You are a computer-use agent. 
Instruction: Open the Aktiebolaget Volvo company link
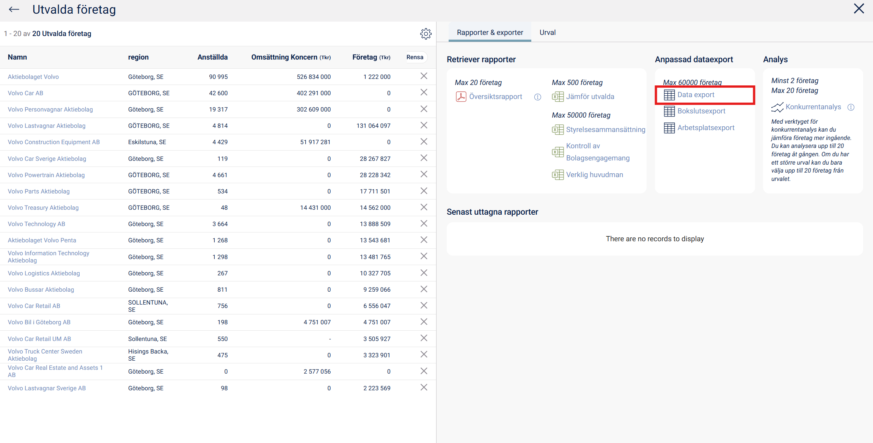[33, 77]
